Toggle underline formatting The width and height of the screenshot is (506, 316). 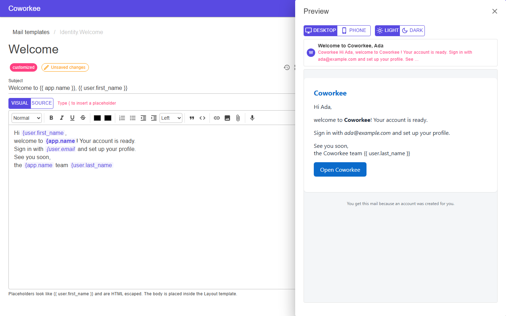point(72,118)
